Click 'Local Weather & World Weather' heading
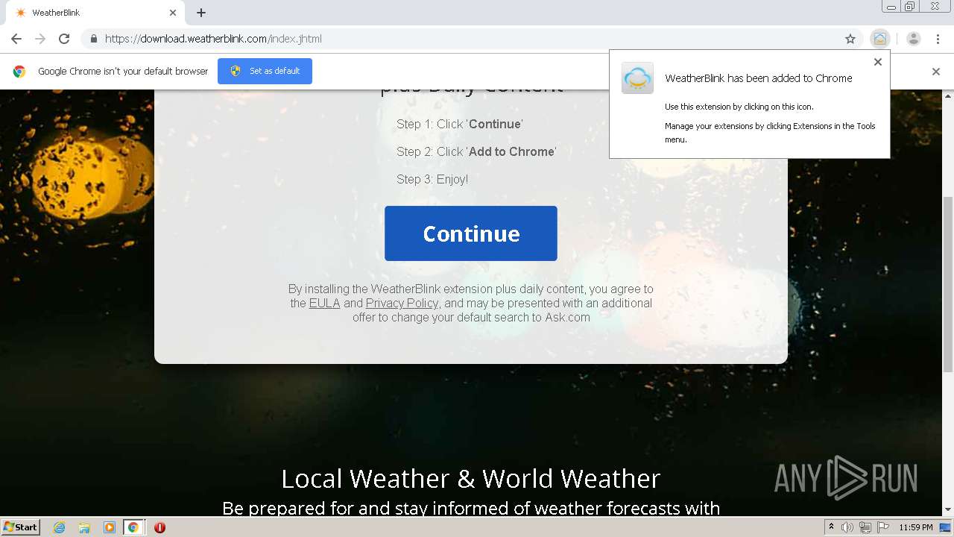Viewport: 954px width, 537px height. 471,478
